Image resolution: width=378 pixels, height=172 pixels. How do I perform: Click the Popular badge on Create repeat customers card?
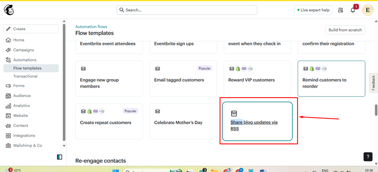coord(131,111)
